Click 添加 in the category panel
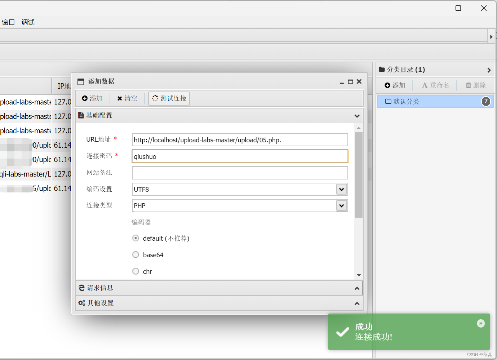497x360 pixels. click(x=395, y=85)
